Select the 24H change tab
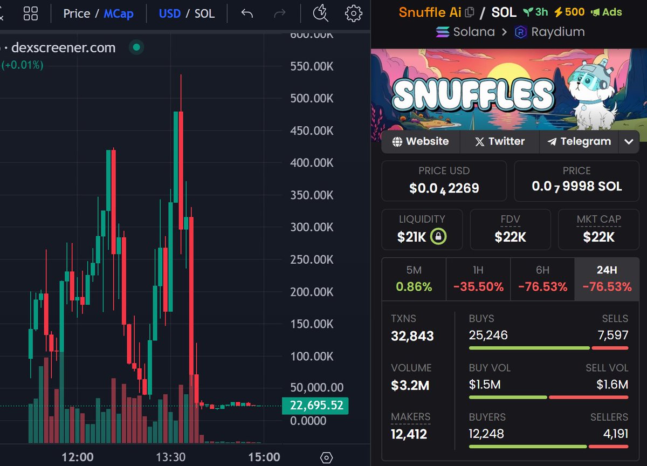Image resolution: width=647 pixels, height=466 pixels. coord(607,279)
